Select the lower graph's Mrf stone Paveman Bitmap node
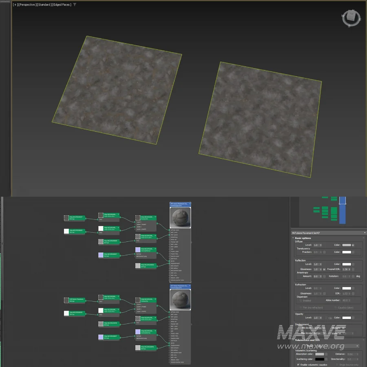Image resolution: width=367 pixels, height=367 pixels. [75, 300]
